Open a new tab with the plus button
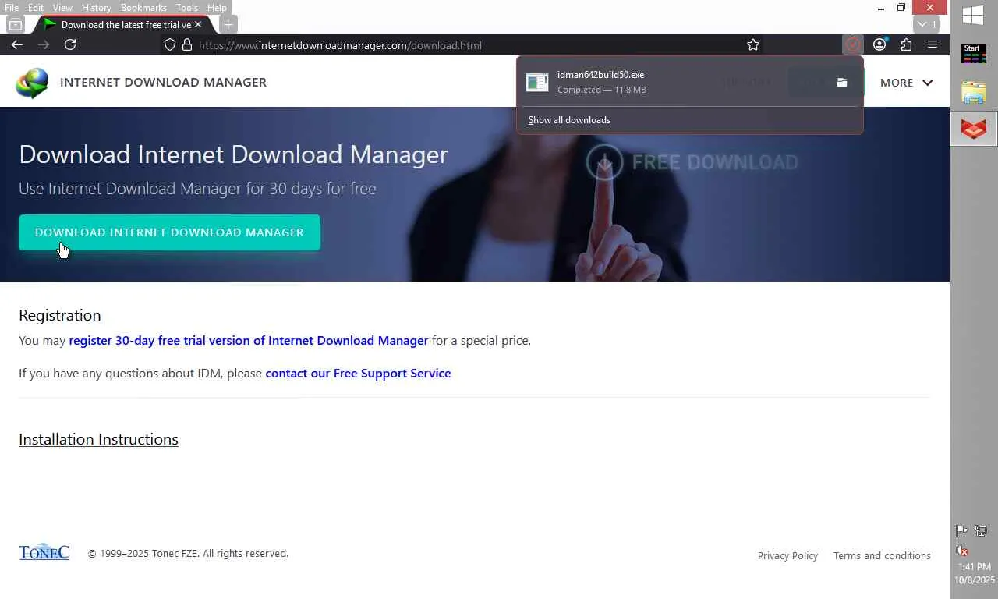The width and height of the screenshot is (998, 599). point(228,25)
